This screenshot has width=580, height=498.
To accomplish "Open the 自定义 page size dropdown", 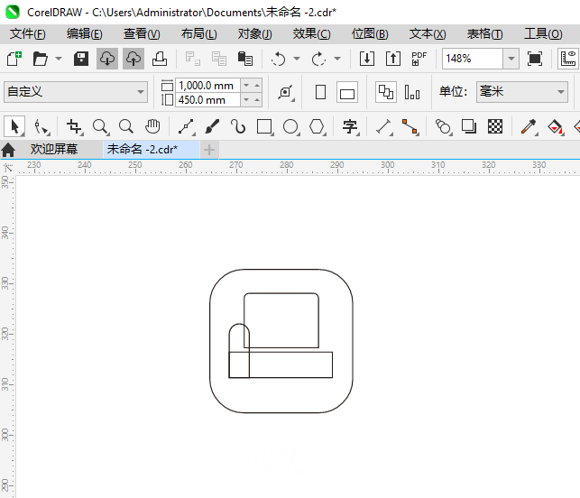I will tap(76, 92).
